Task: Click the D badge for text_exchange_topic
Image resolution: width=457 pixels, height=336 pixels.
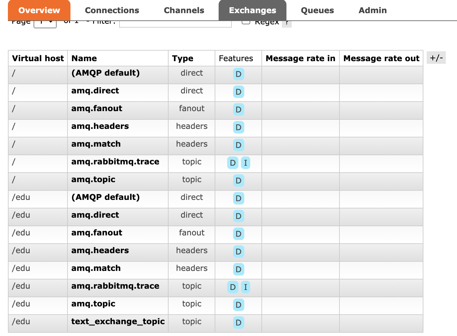Action: (238, 323)
